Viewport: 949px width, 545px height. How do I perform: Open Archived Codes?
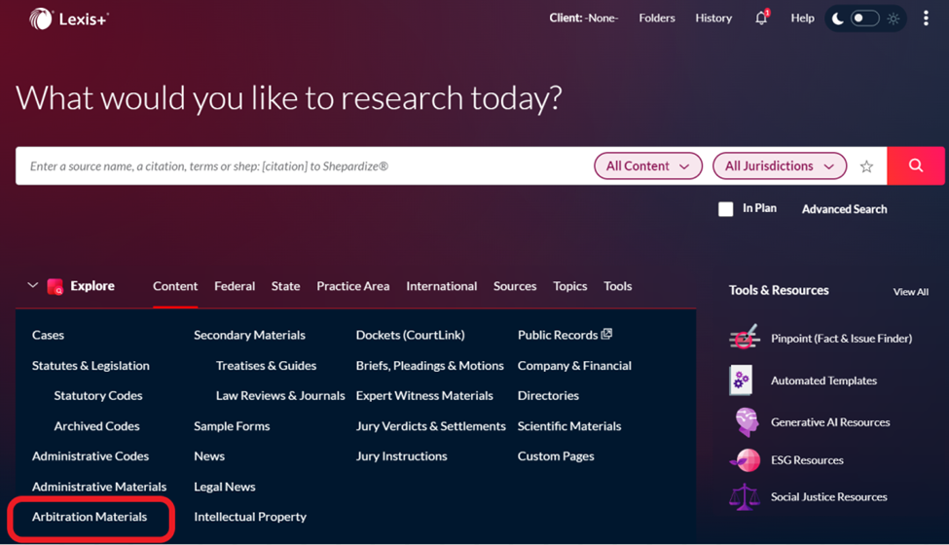(96, 426)
